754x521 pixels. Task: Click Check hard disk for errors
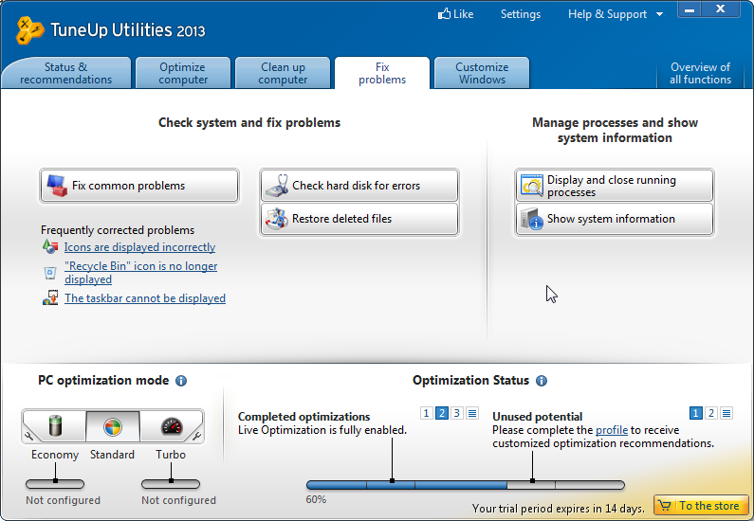[x=359, y=186]
